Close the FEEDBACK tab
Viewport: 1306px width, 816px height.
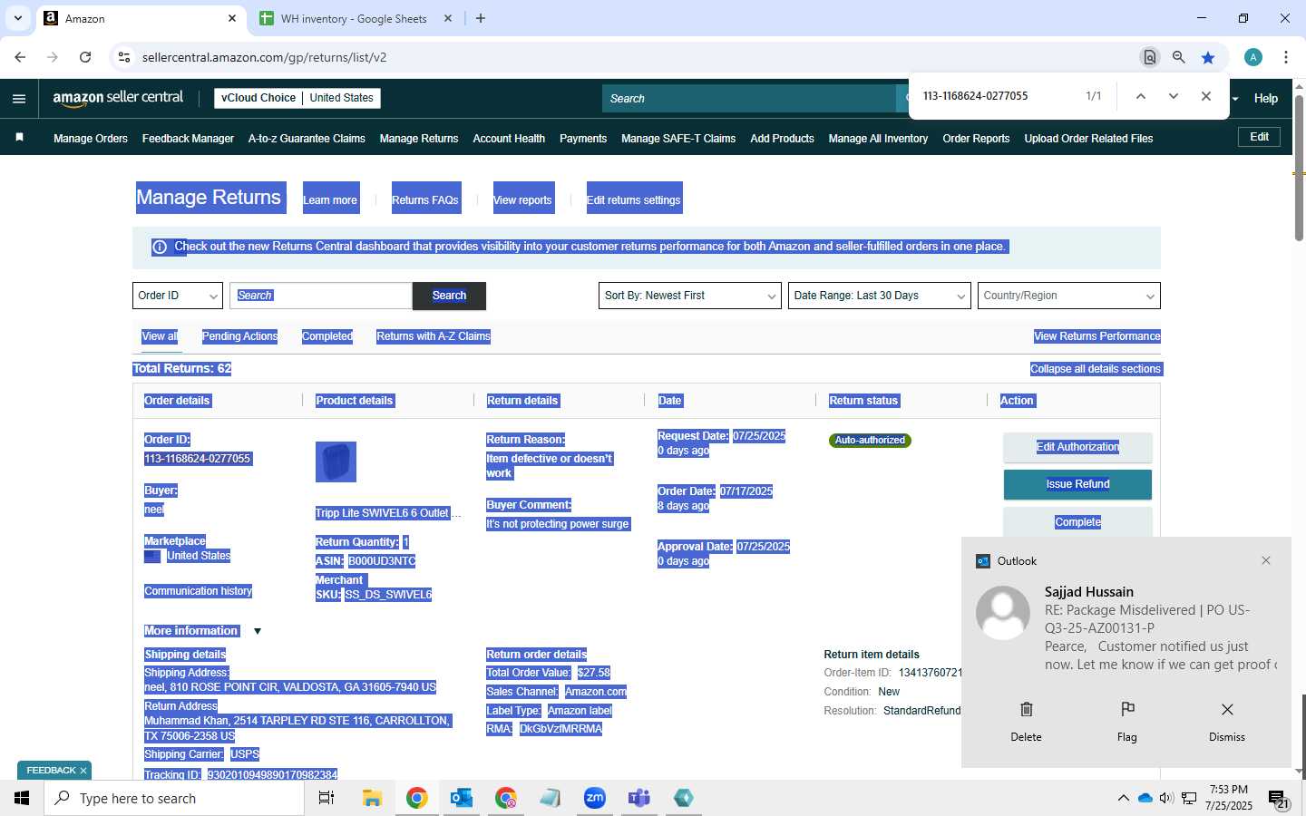(x=83, y=771)
